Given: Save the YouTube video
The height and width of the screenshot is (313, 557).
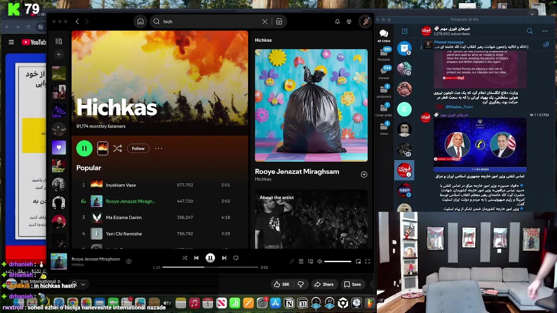Looking at the screenshot, I should click(x=352, y=284).
